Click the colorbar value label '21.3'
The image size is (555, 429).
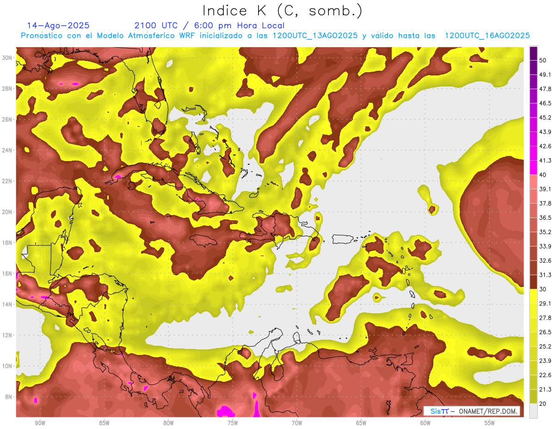[545, 390]
